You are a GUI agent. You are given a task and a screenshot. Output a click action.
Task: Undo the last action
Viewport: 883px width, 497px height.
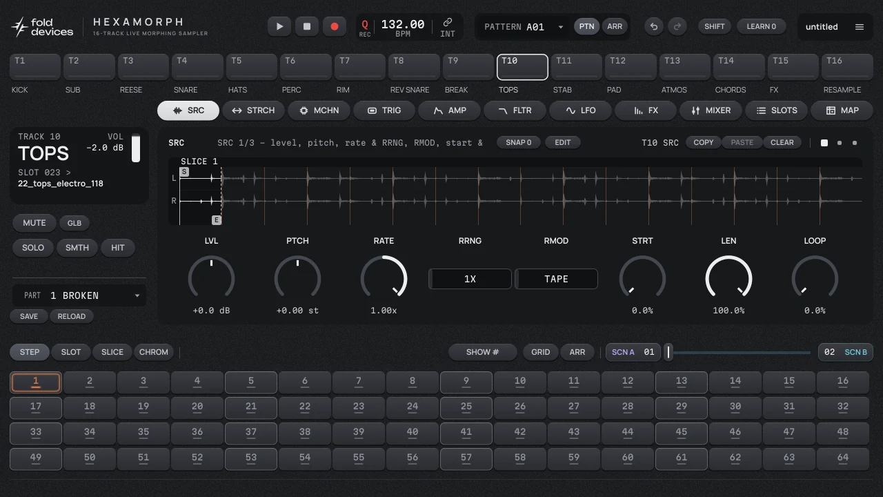click(x=654, y=26)
